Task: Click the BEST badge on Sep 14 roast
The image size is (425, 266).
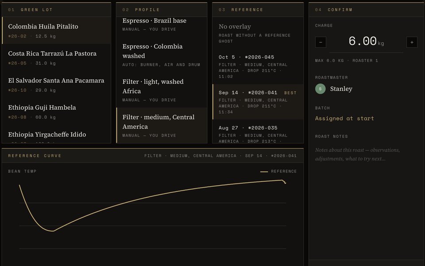Action: [290, 93]
